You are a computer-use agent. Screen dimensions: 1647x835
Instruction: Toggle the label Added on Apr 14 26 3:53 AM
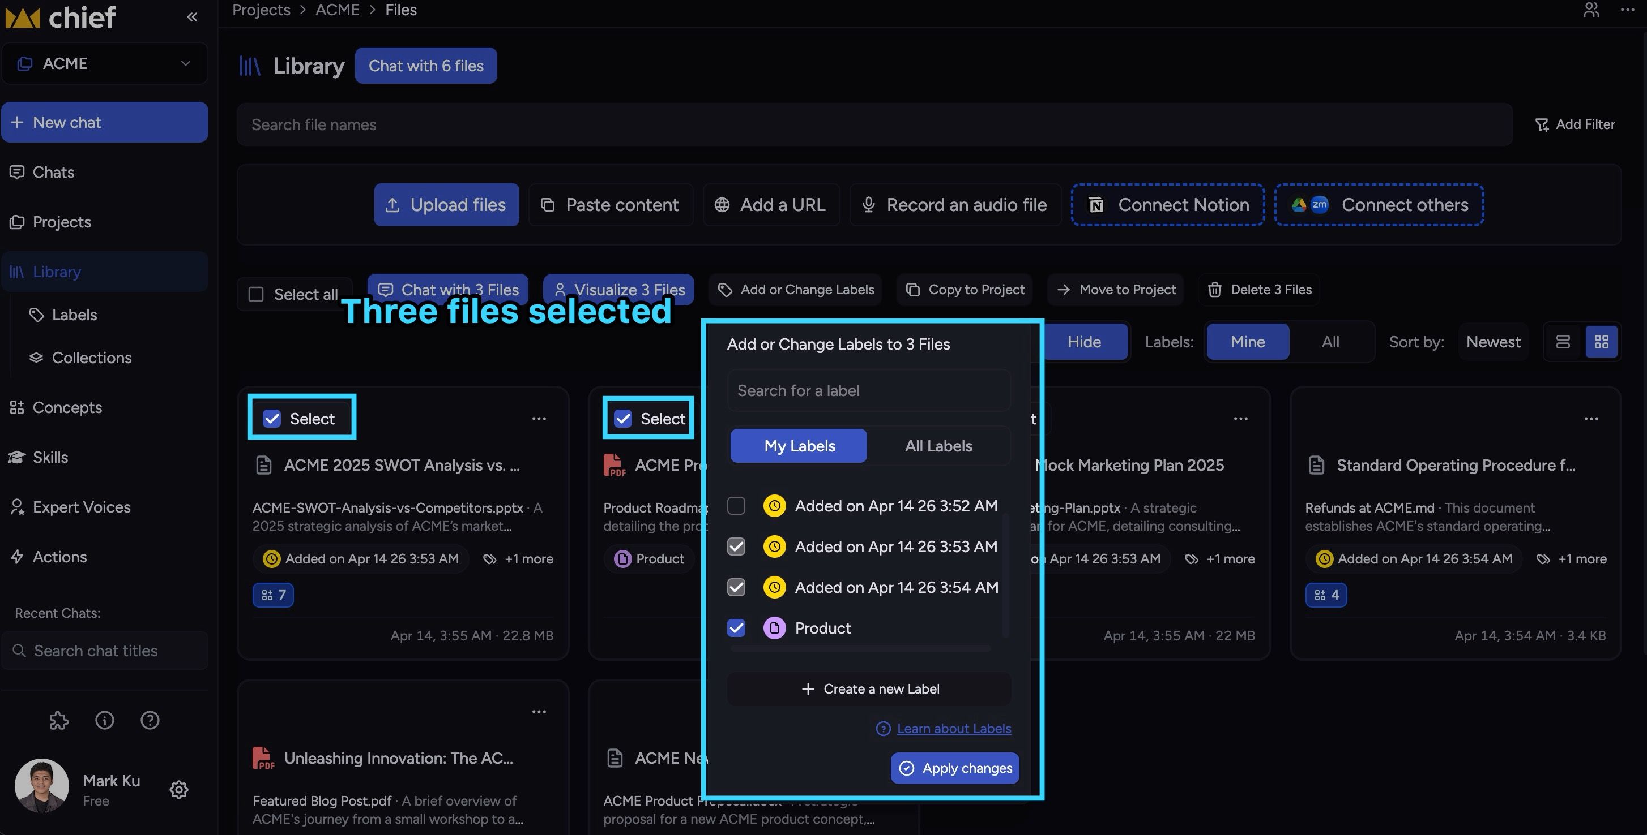(736, 547)
